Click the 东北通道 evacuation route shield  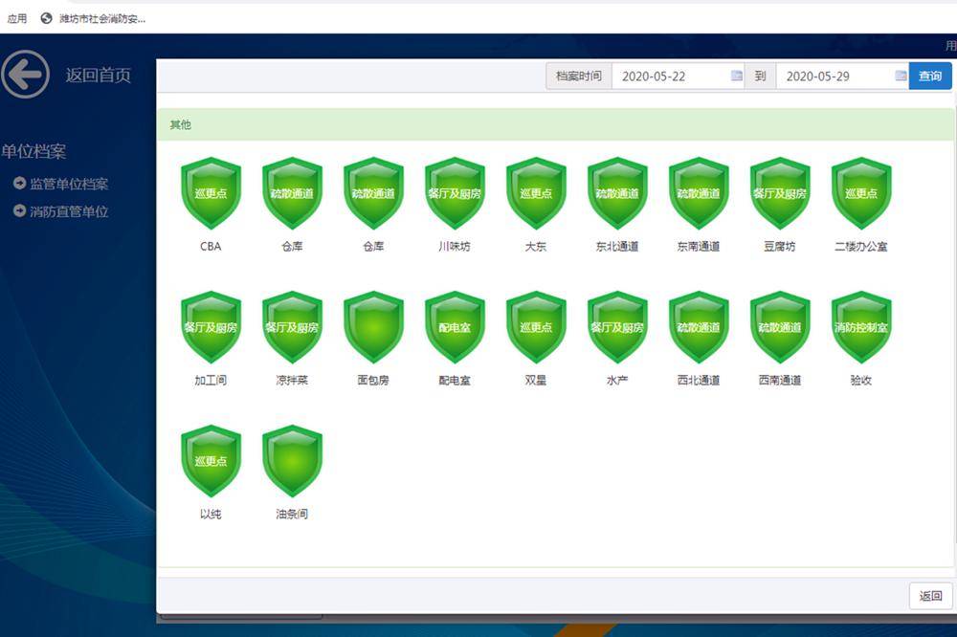pyautogui.click(x=617, y=193)
